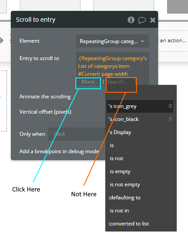The width and height of the screenshot is (188, 235).
Task: Select the 'is not empty' operator
Action: point(140,185)
